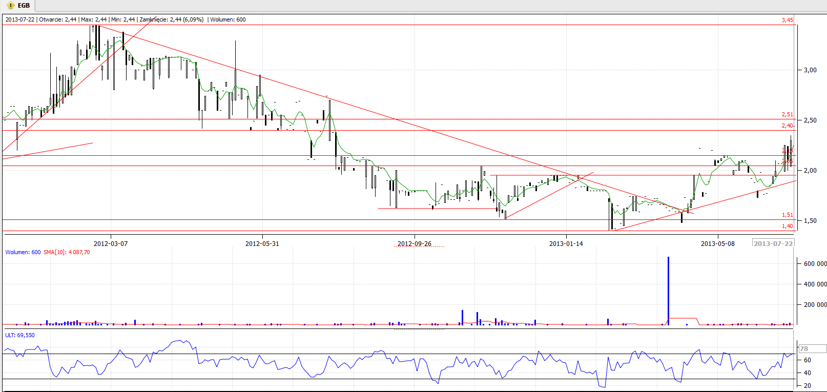This screenshot has width=827, height=392.
Task: Click the ULT: 69,550 oscillator label
Action: pyautogui.click(x=20, y=335)
